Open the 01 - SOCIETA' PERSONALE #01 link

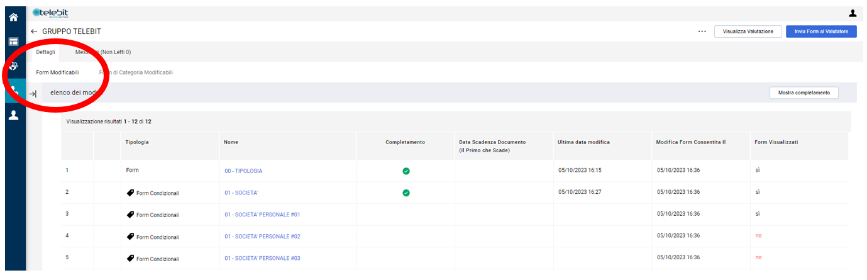pos(262,215)
